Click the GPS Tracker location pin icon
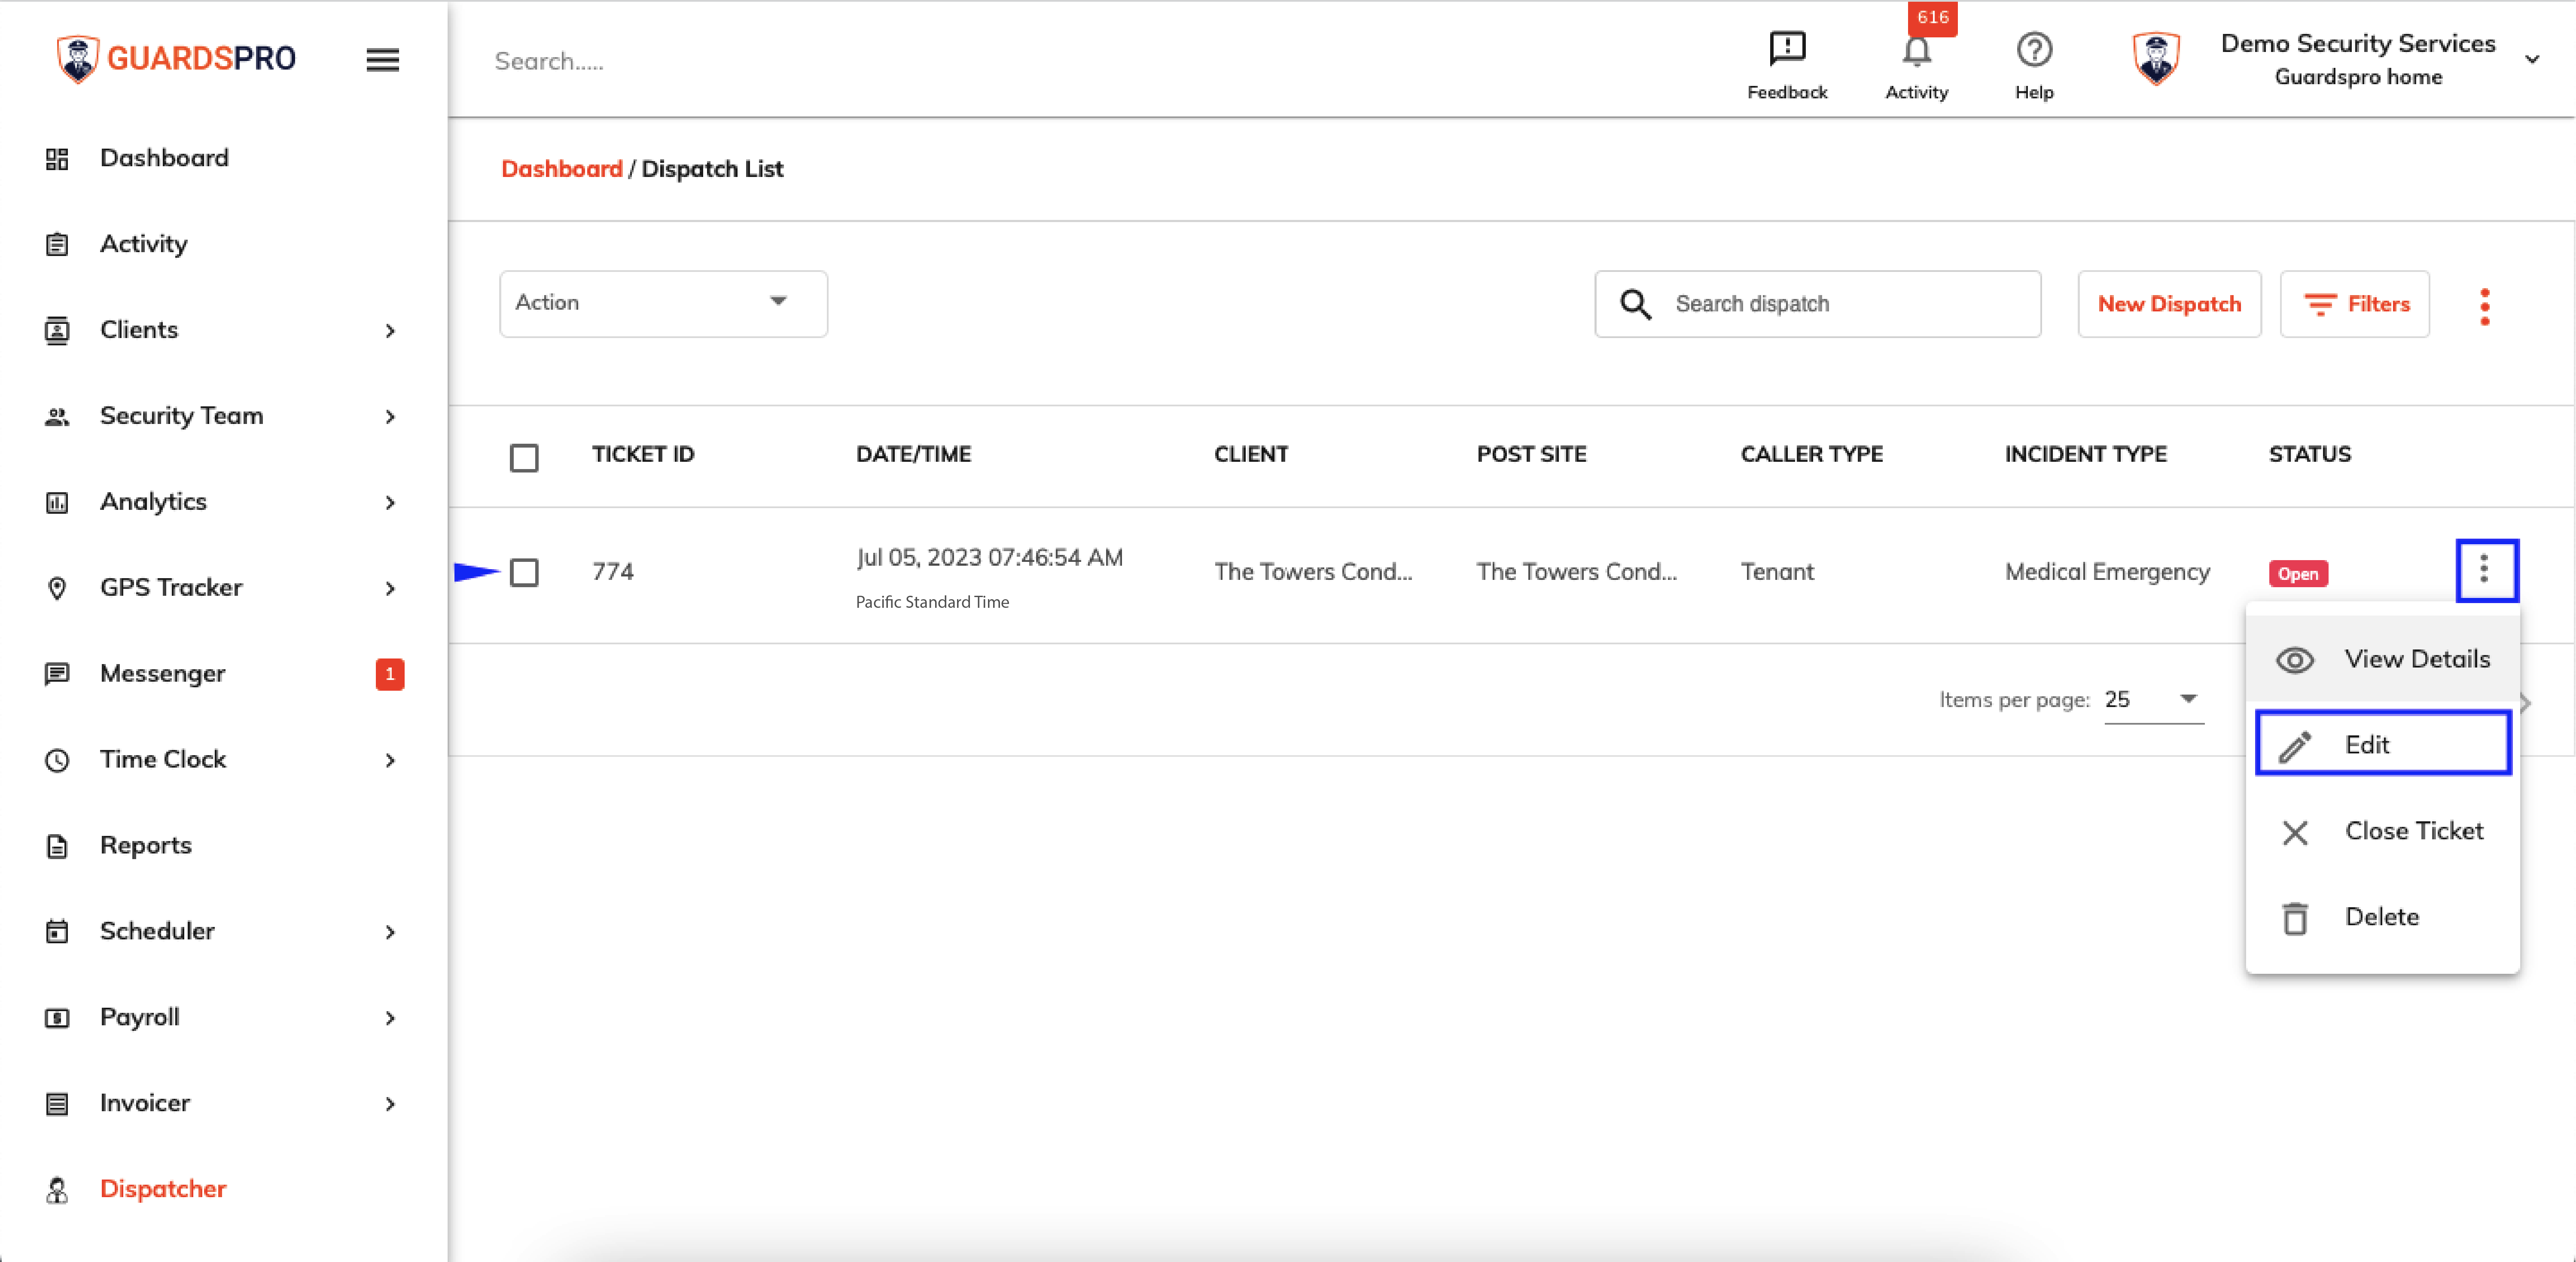This screenshot has height=1262, width=2576. [x=57, y=588]
